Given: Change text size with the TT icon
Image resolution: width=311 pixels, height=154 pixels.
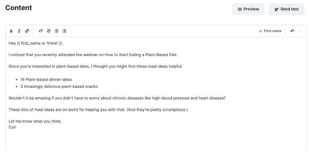Looking at the screenshot, I should [41, 31].
